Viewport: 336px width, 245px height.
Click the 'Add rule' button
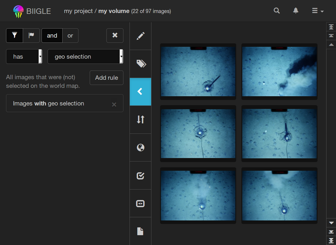click(106, 78)
